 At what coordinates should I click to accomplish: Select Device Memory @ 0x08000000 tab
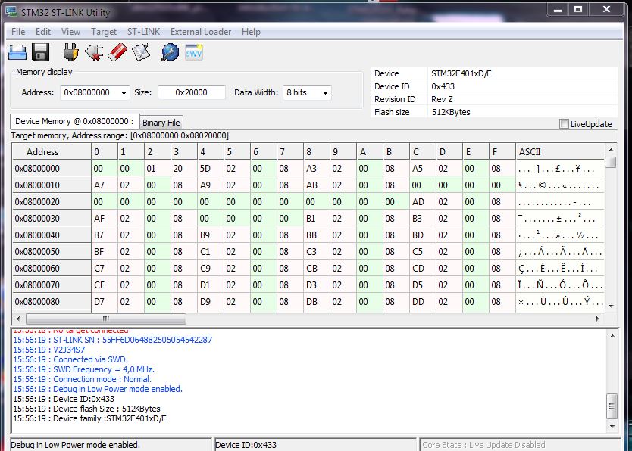tap(74, 121)
